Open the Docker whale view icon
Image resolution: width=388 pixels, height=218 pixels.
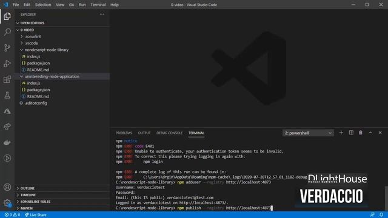(x=7, y=143)
